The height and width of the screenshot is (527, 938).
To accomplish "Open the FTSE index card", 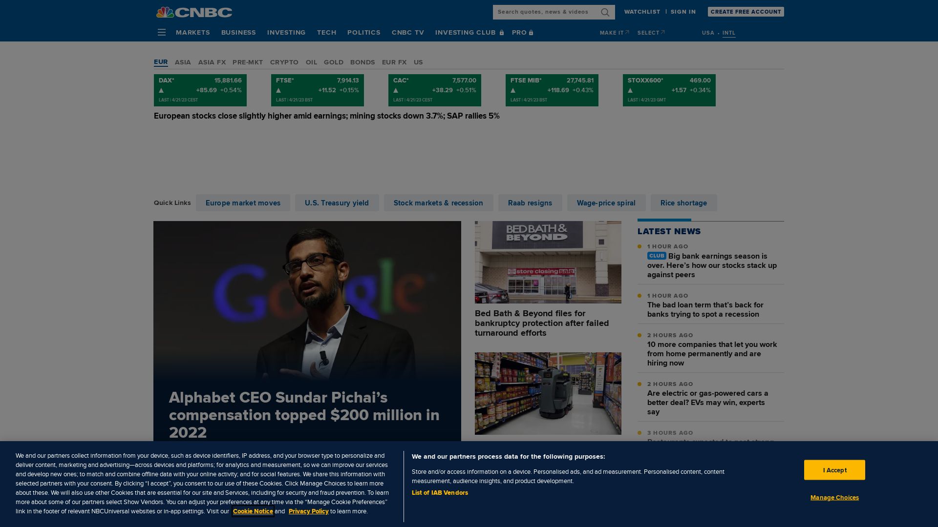I will tap(318, 90).
